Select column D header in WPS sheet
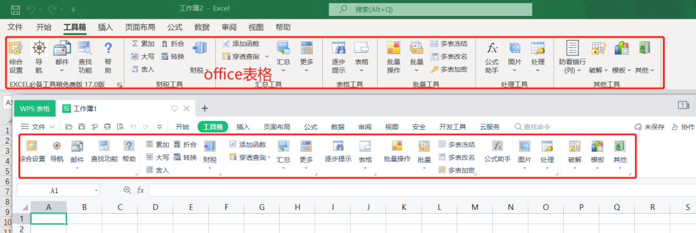This screenshot has height=233, width=696. 155,207
